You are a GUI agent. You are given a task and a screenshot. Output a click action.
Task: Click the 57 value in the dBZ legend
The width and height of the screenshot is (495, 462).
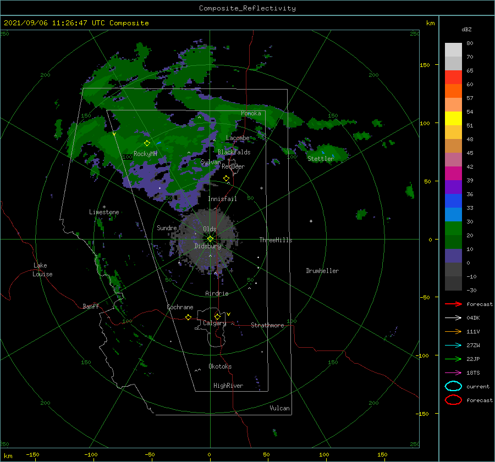pyautogui.click(x=470, y=98)
